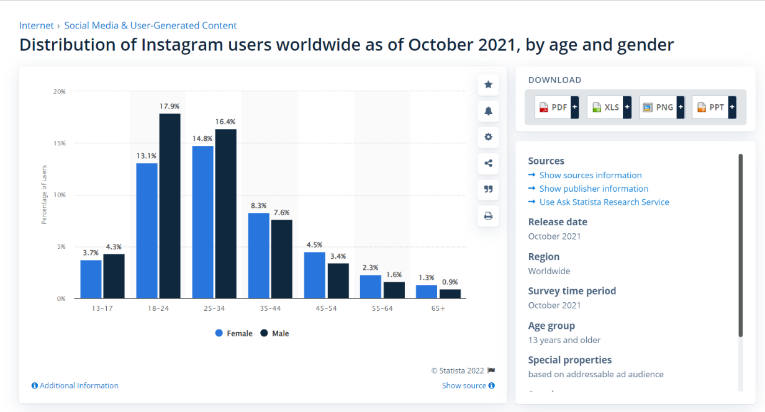The image size is (765, 412).
Task: Click the Sources heading
Action: pyautogui.click(x=546, y=161)
